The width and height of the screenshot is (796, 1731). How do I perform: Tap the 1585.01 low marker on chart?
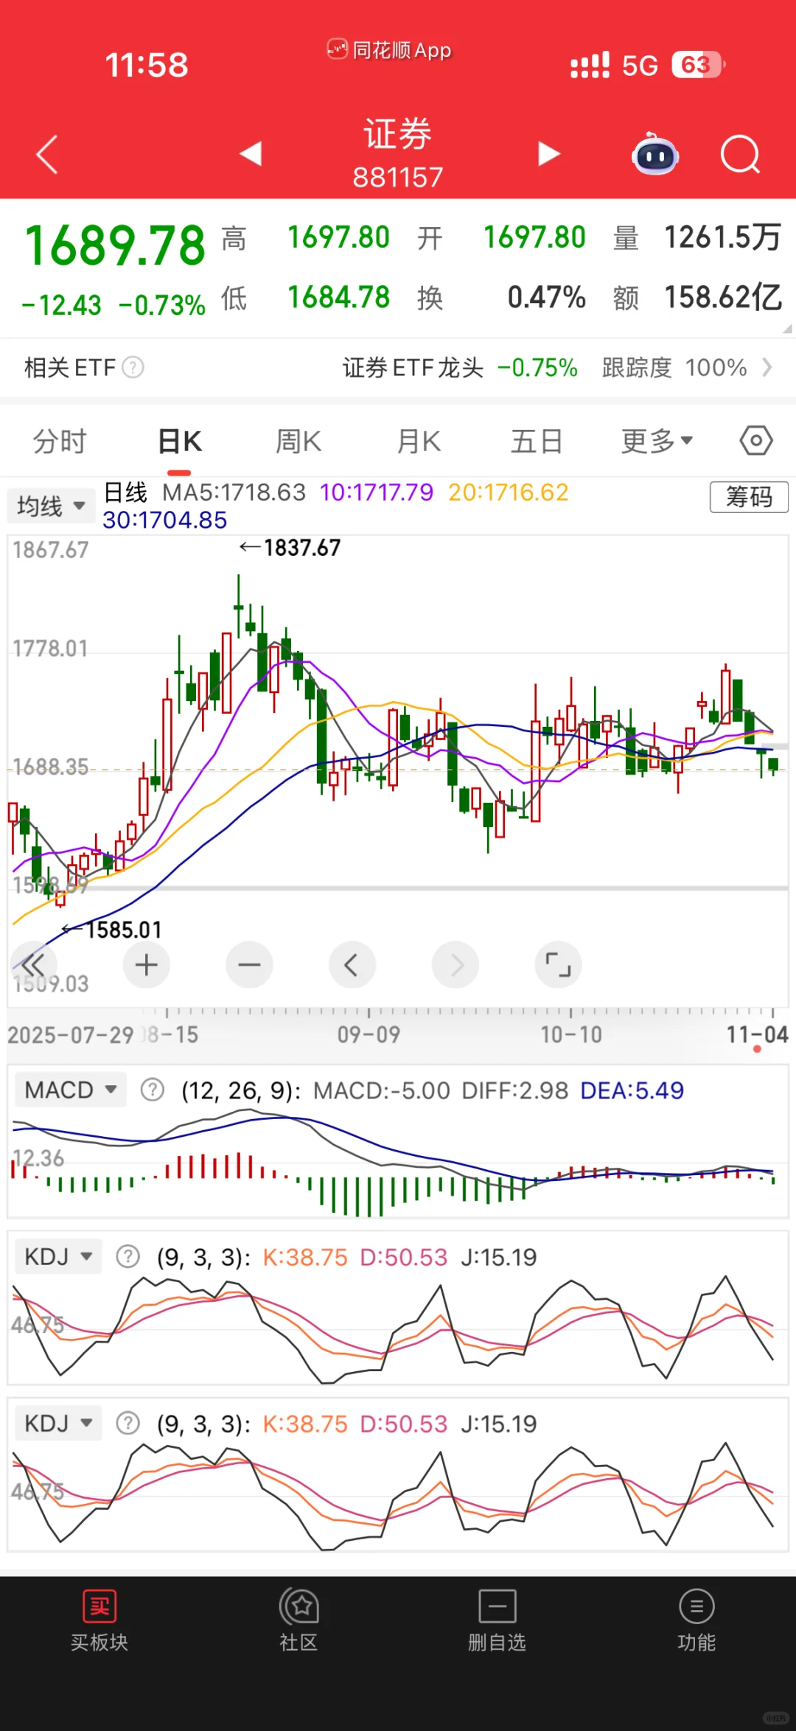tap(112, 930)
